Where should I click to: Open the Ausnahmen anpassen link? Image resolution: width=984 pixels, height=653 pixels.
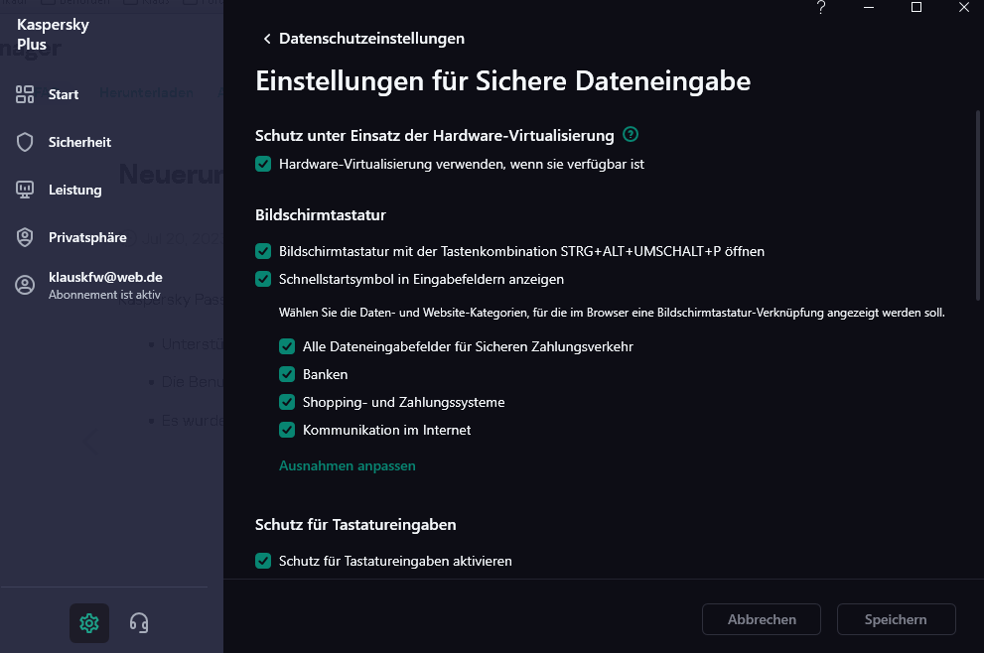point(347,465)
